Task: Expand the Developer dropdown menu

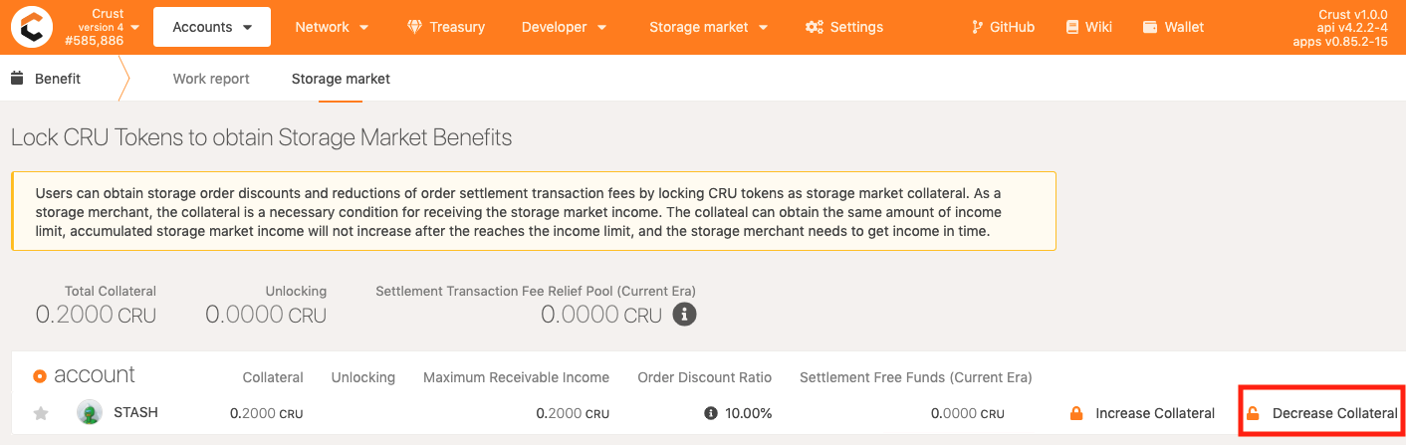Action: pos(564,27)
